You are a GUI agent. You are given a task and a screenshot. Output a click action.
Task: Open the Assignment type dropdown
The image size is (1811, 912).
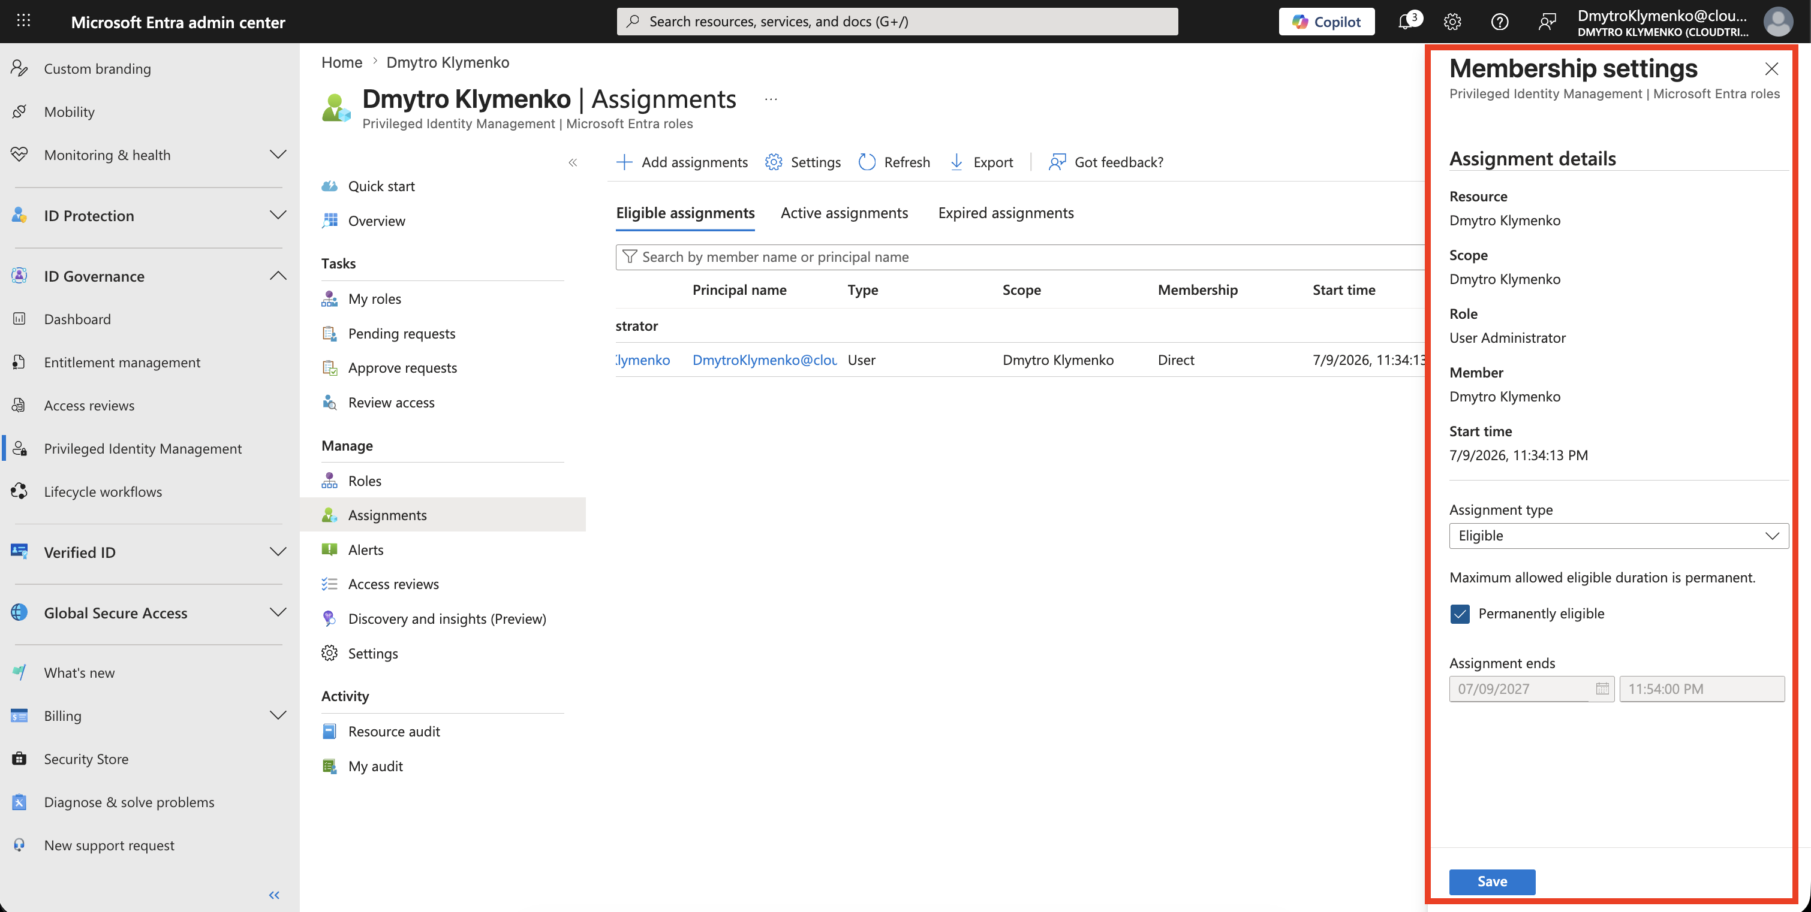1619,536
